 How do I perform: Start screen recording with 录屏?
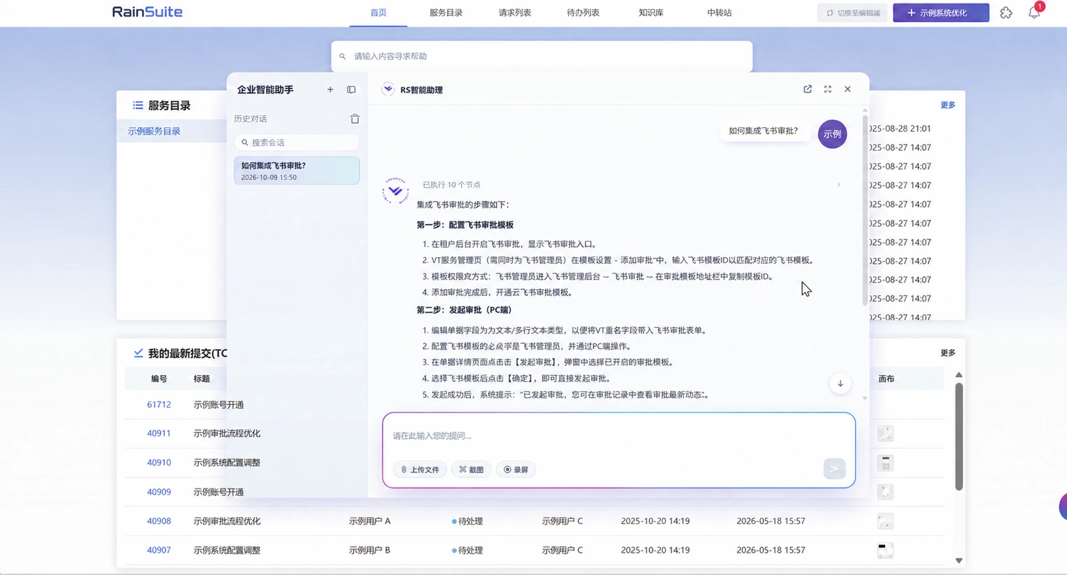click(516, 470)
